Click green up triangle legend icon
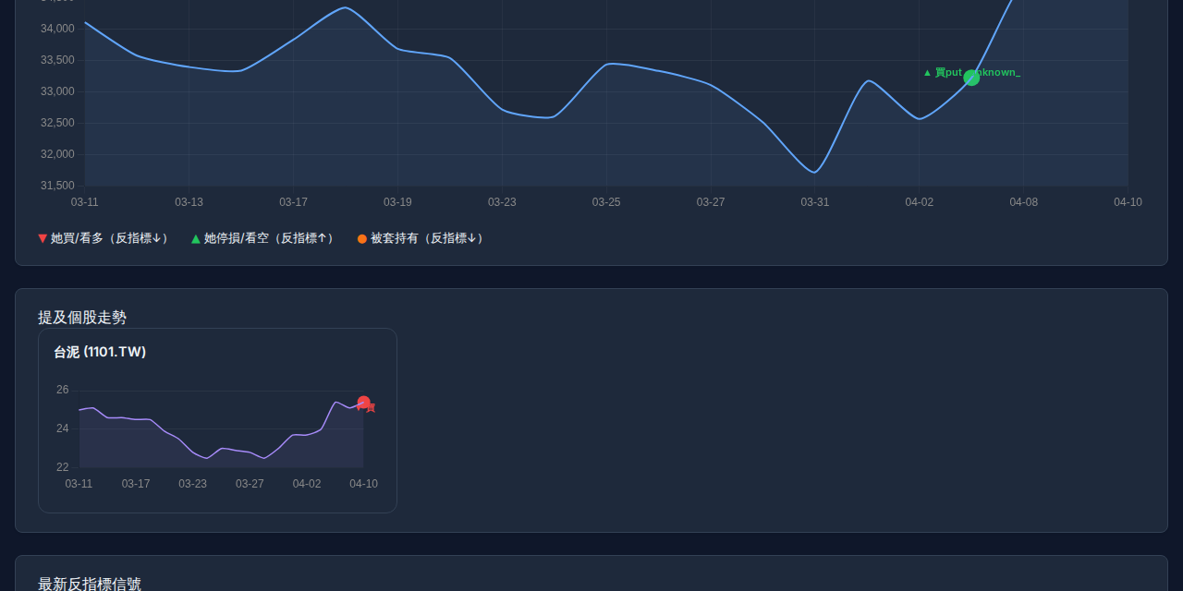The width and height of the screenshot is (1183, 591). click(x=196, y=238)
